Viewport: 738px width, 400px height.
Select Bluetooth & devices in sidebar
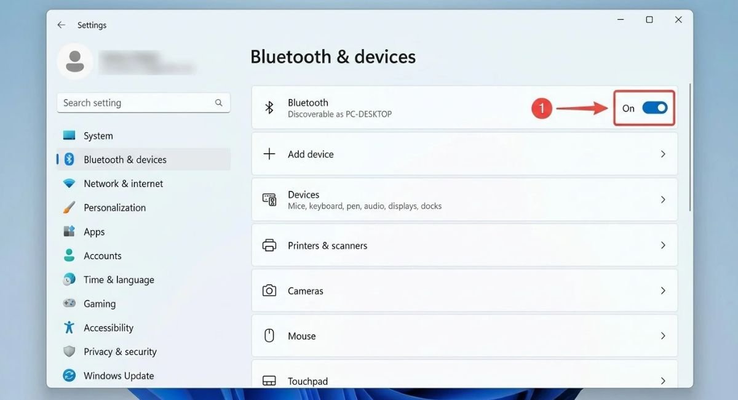pyautogui.click(x=143, y=159)
